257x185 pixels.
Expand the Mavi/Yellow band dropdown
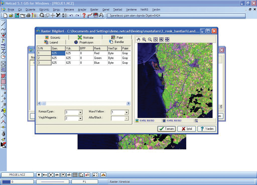coord(126,112)
